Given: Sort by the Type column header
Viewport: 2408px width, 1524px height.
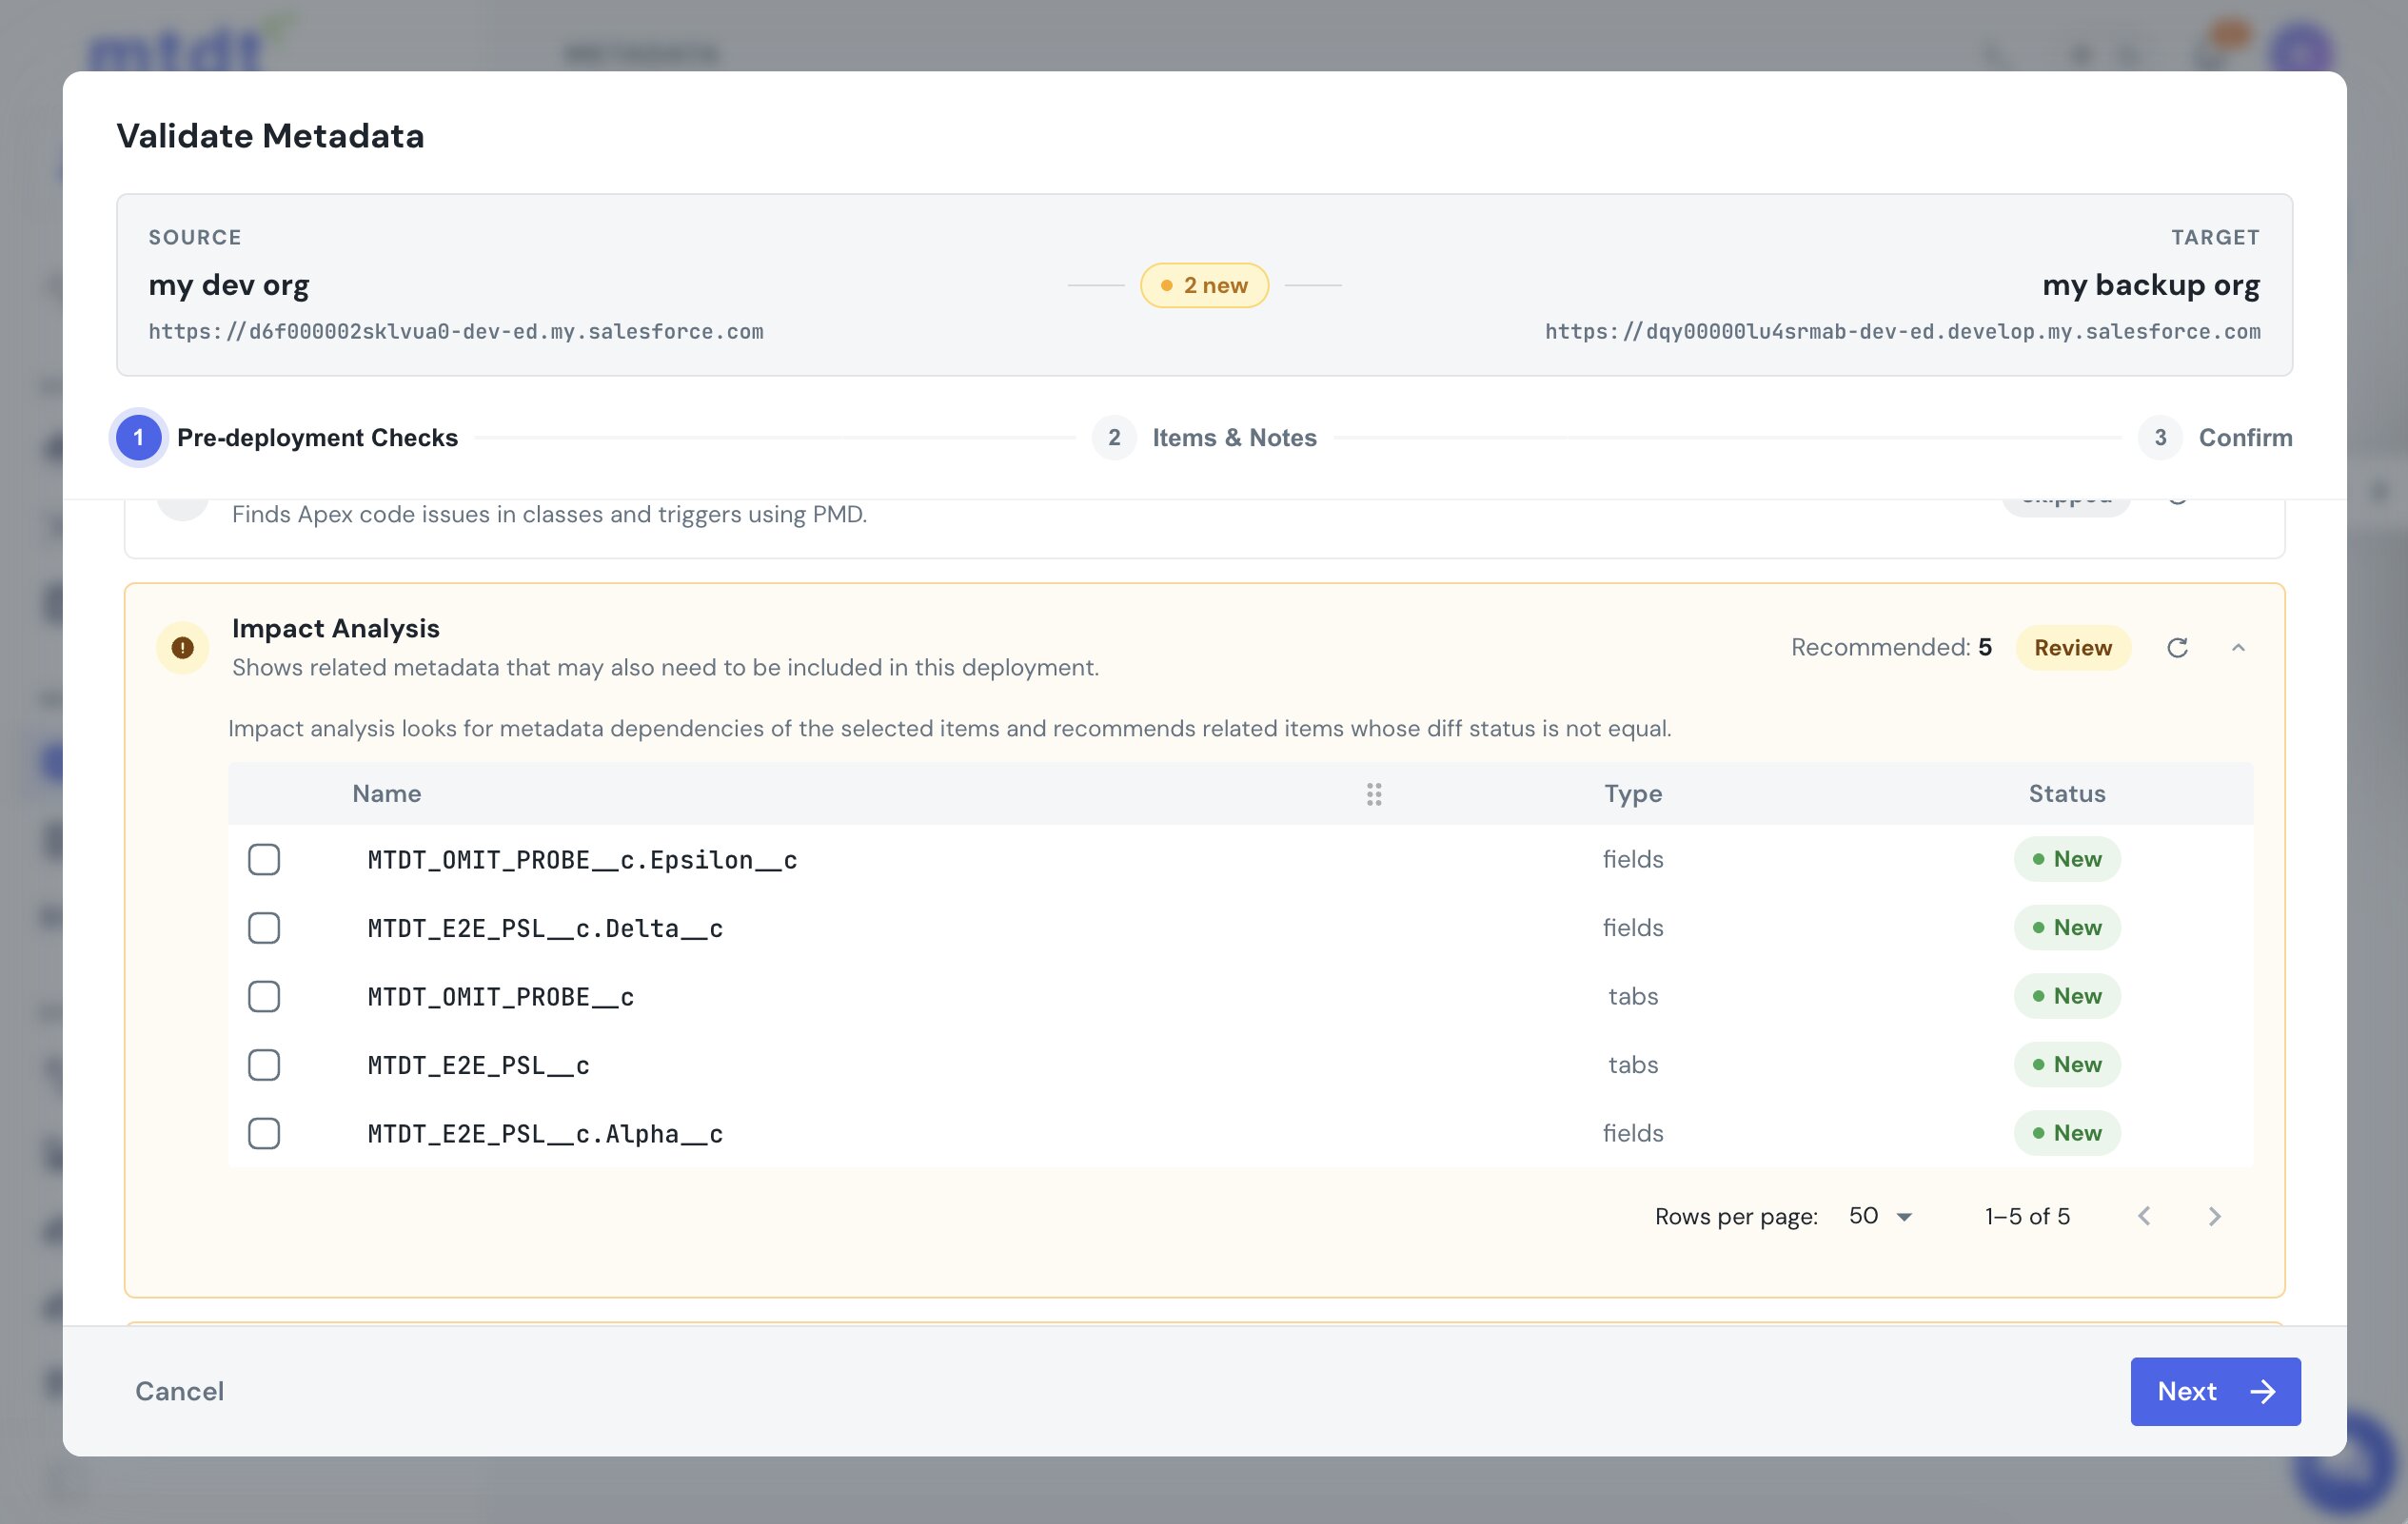Looking at the screenshot, I should [1633, 794].
